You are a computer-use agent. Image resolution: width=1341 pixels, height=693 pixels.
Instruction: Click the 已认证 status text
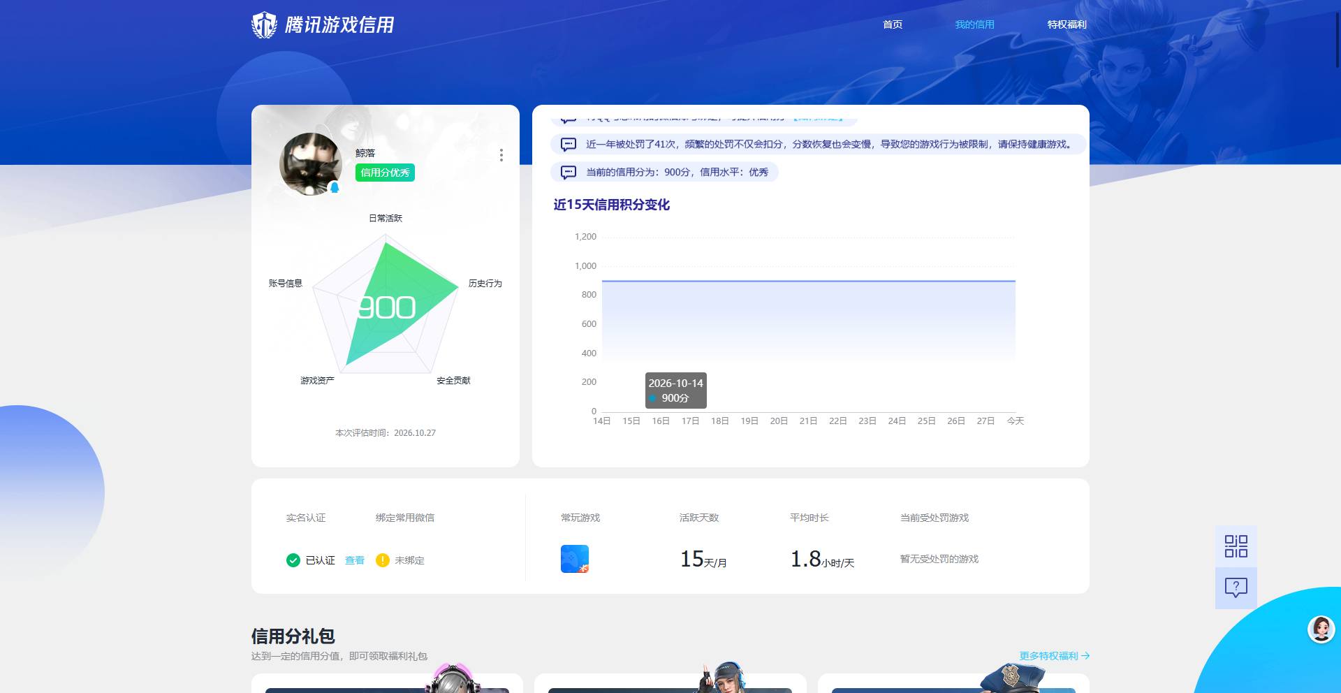click(x=320, y=560)
